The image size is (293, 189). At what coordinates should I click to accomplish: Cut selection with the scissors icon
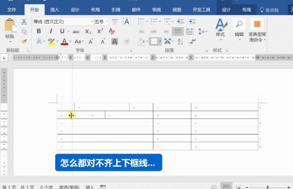point(24,21)
